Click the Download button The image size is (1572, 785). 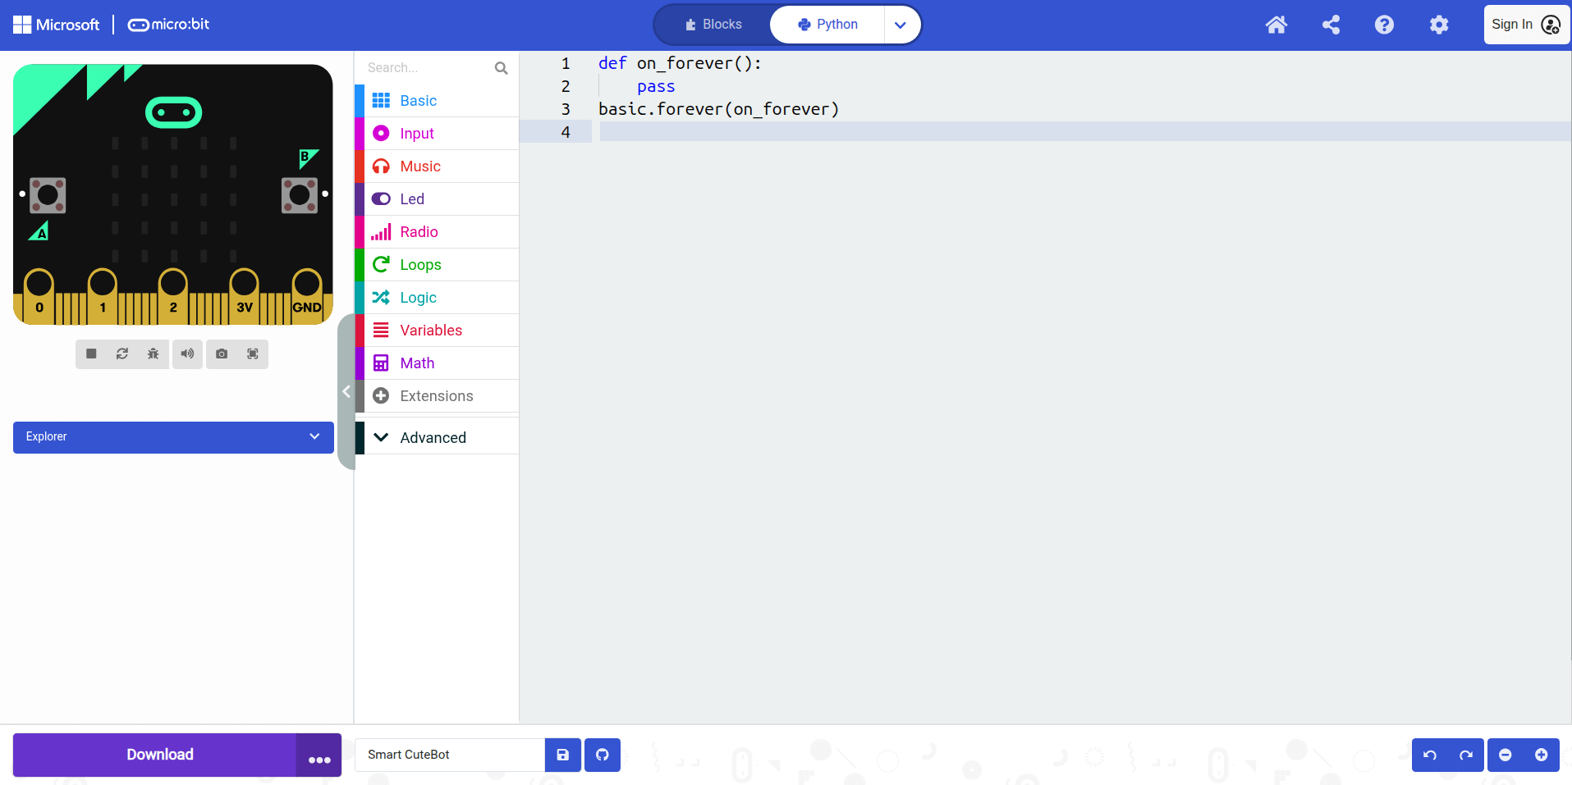[159, 755]
